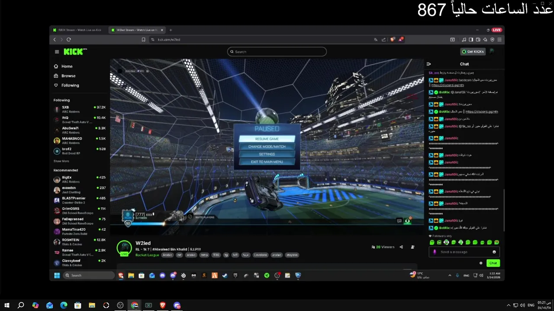Open GrimOSRS recommended channel
Image resolution: width=554 pixels, height=311 pixels.
pos(80,210)
